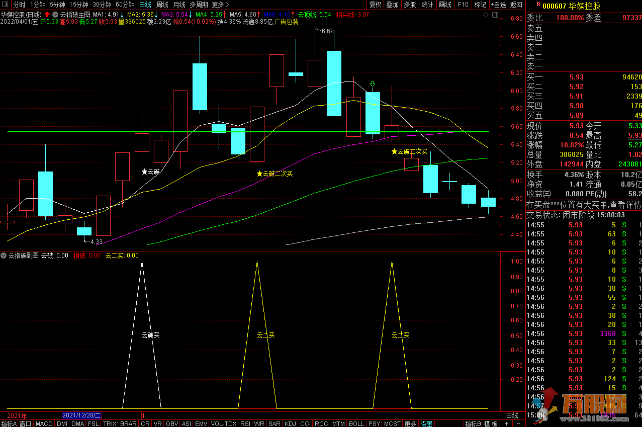Image resolution: width=642 pixels, height=427 pixels.
Task: Switch to 周线 period
Action: [162, 5]
